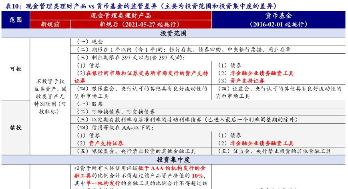Click the red 10% figure

point(197,176)
